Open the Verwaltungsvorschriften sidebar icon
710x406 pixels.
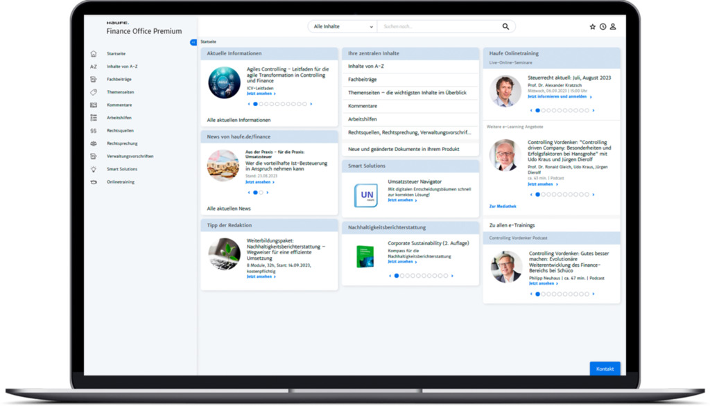coord(94,156)
